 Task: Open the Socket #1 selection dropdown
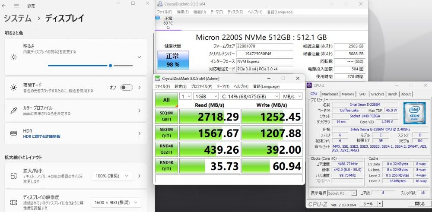point(342,193)
